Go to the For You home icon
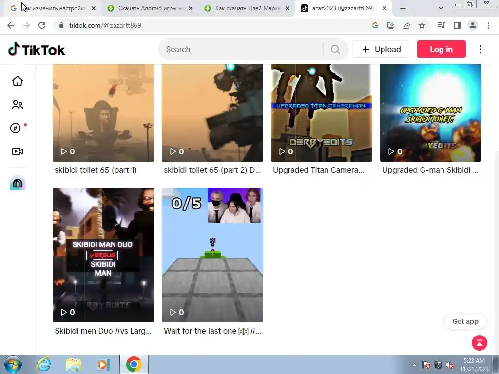Viewport: 499px width, 374px height. pos(18,81)
